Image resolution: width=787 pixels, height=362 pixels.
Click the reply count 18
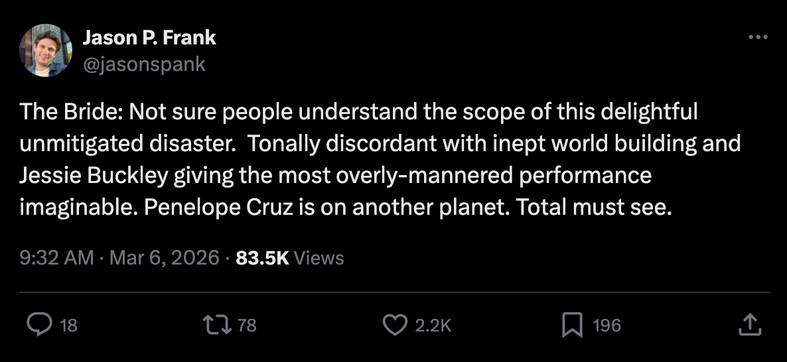tap(68, 325)
